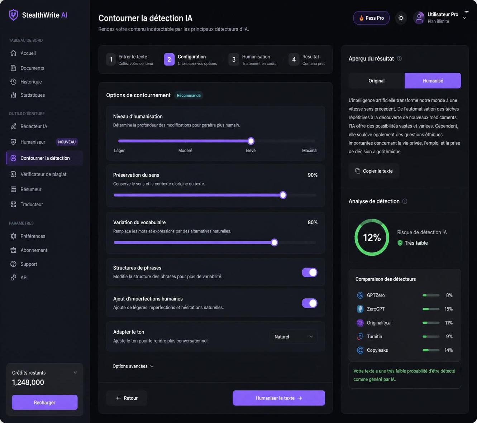Click the GPTZero 8% score
This screenshot has width=477, height=423.
[x=449, y=295]
